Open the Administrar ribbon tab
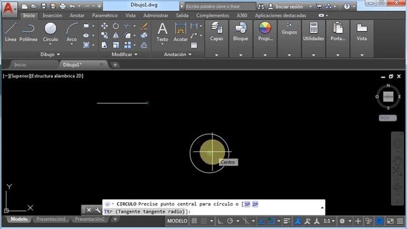Screen dimensions: 407x229 click(155, 15)
